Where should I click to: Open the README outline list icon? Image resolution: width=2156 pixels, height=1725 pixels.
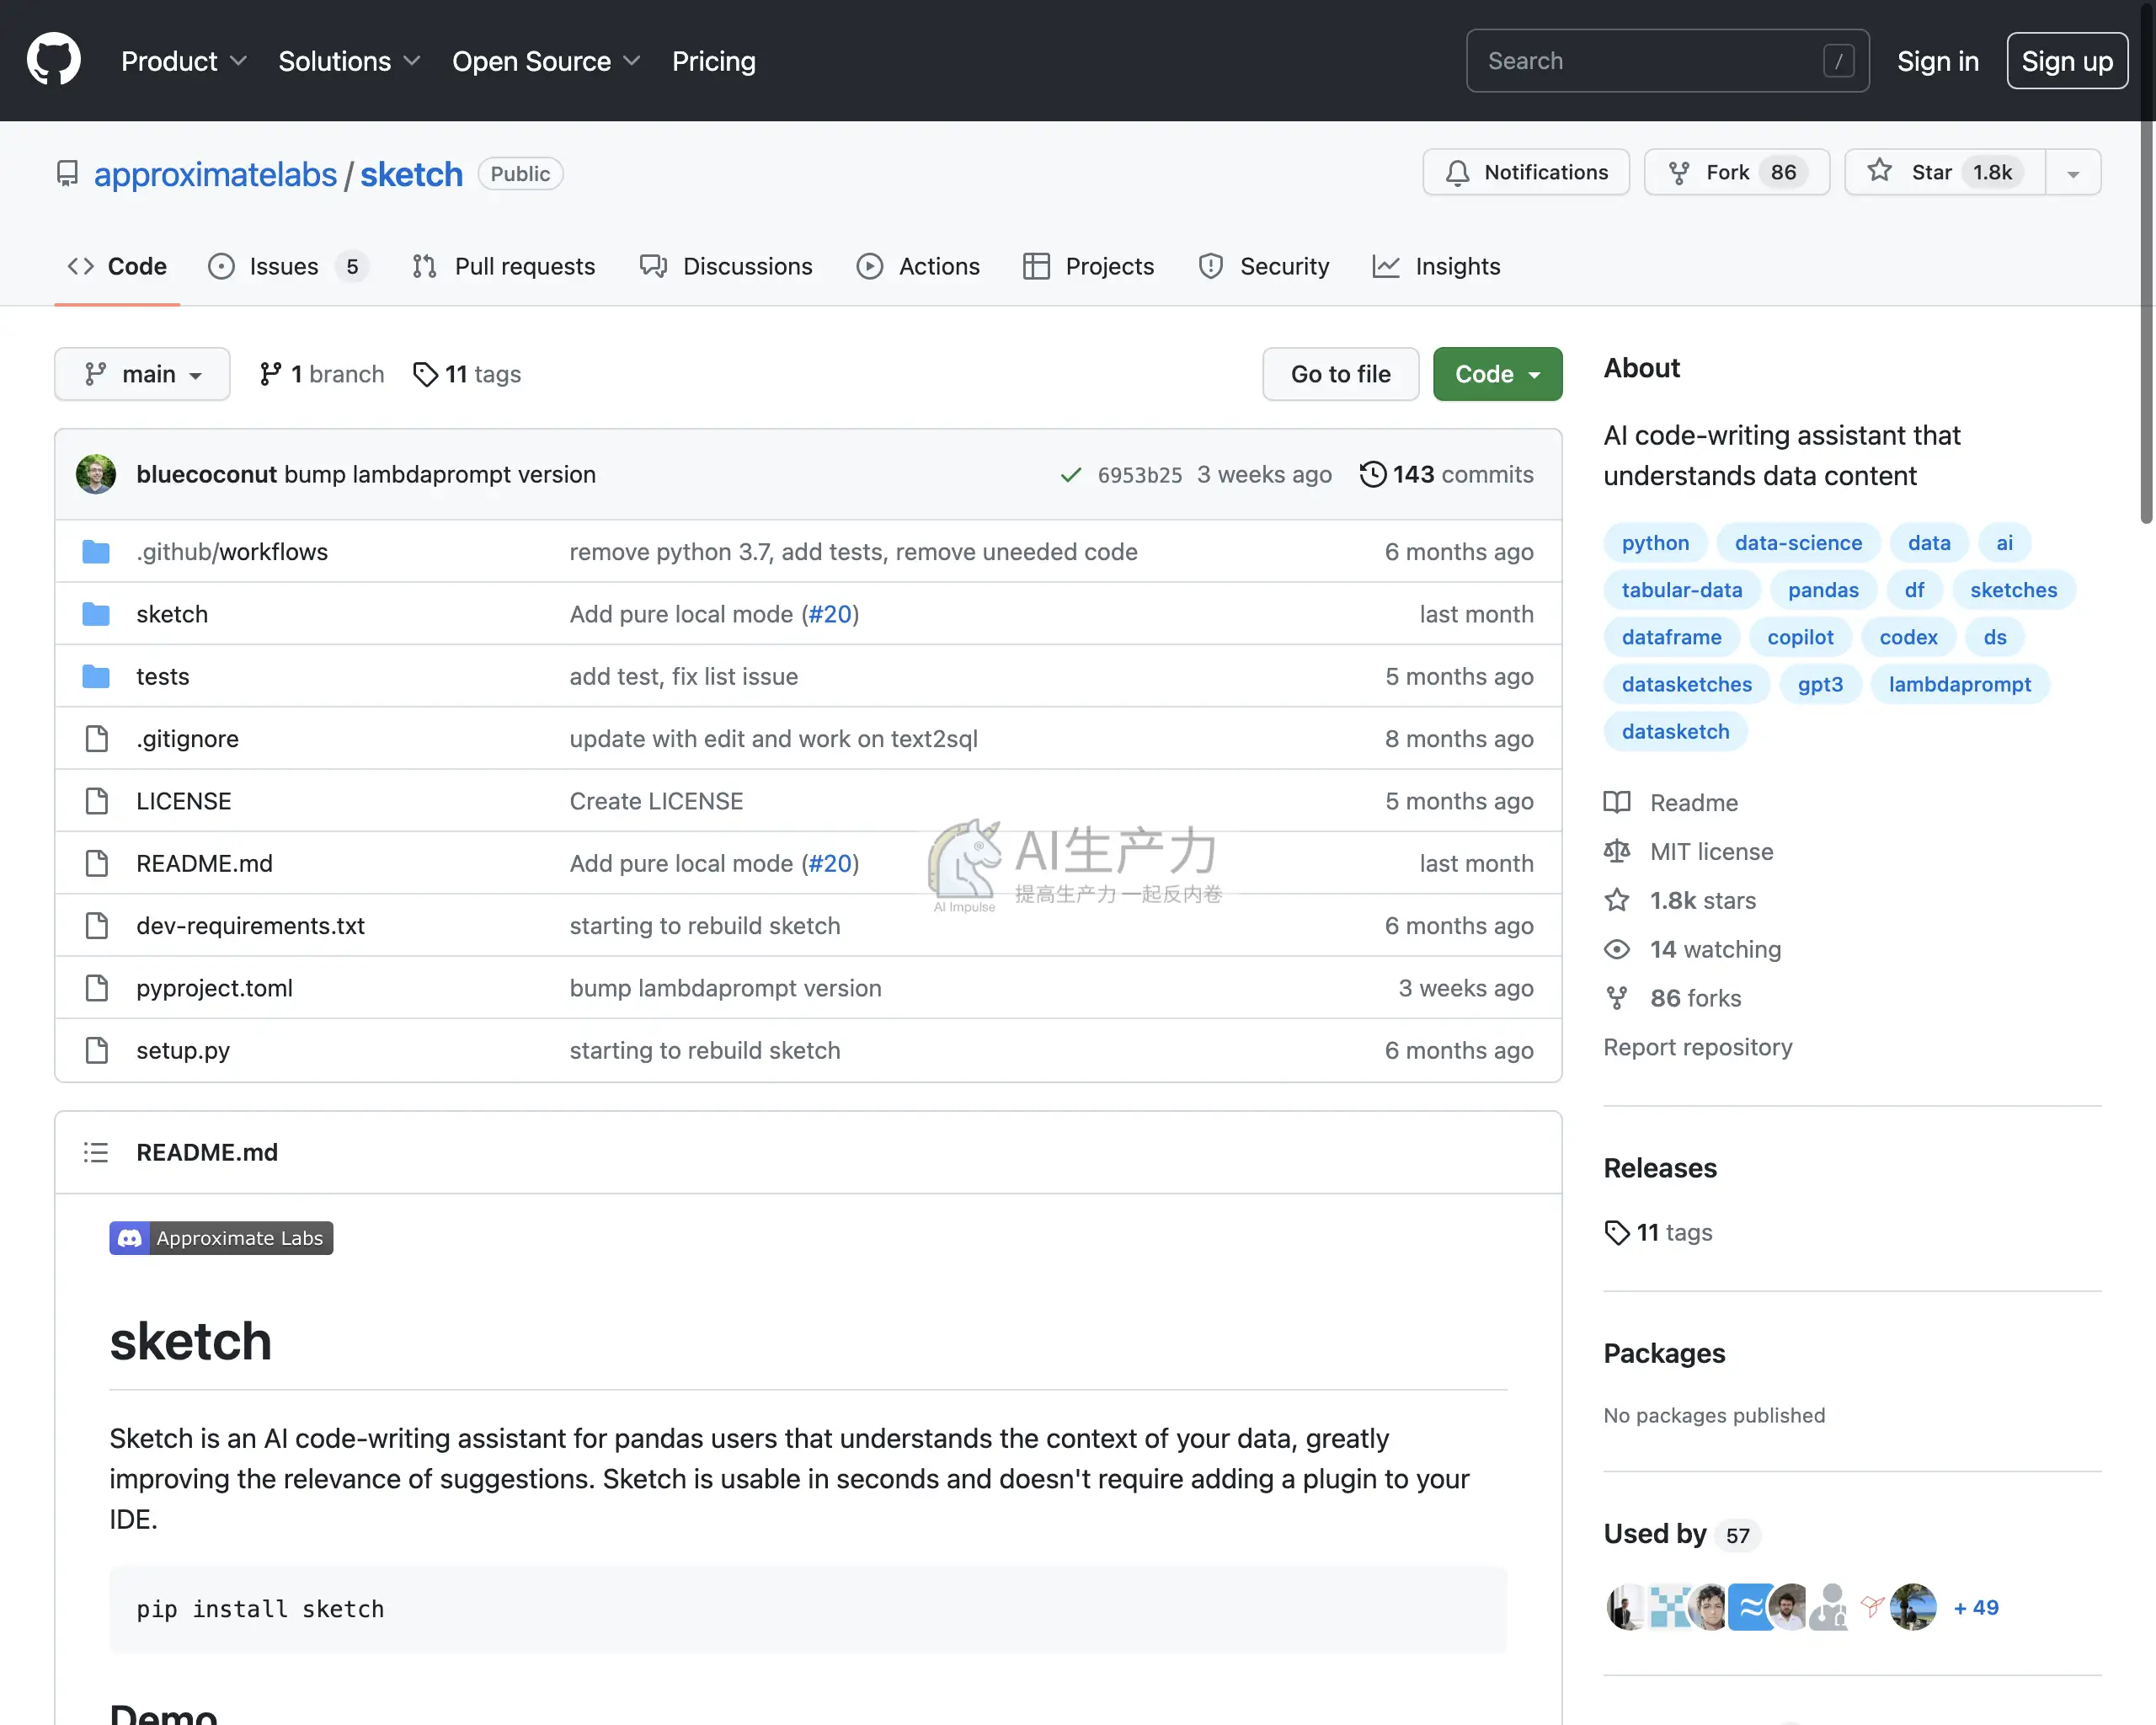(x=96, y=1152)
